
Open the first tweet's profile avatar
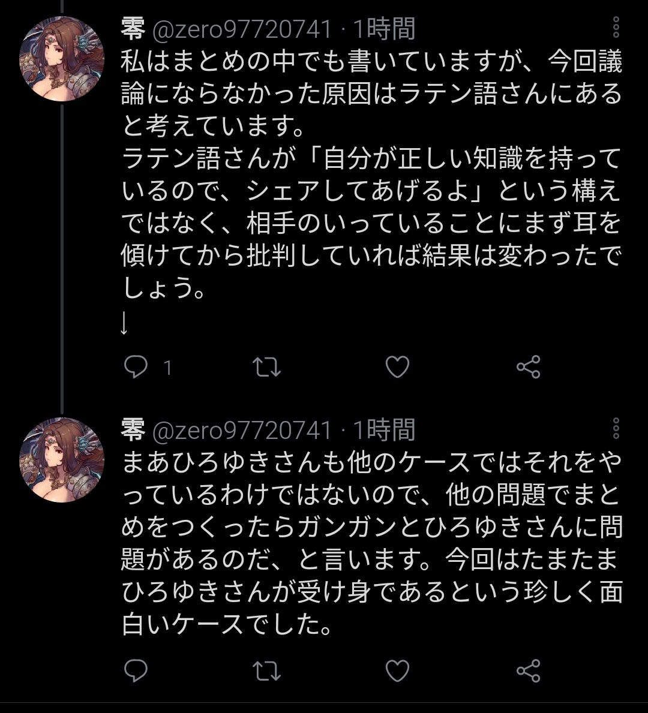coord(62,59)
